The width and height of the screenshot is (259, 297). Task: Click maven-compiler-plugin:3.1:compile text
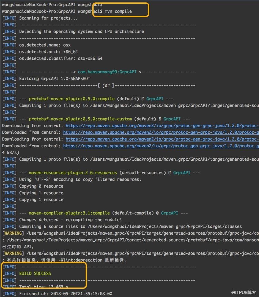tap(69, 213)
